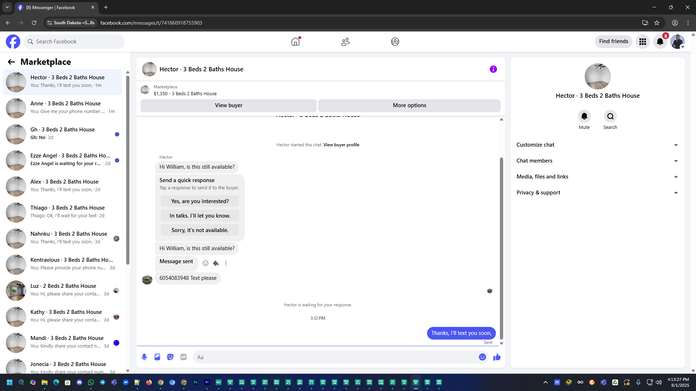This screenshot has width=696, height=391.
Task: Open the View buyer profile link
Action: coord(341,145)
